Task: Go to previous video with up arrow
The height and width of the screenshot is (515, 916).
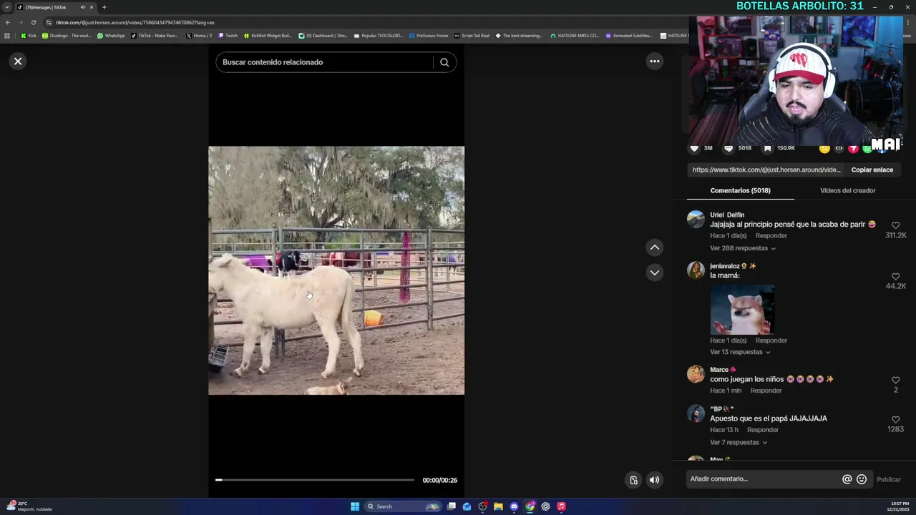Action: [x=654, y=247]
